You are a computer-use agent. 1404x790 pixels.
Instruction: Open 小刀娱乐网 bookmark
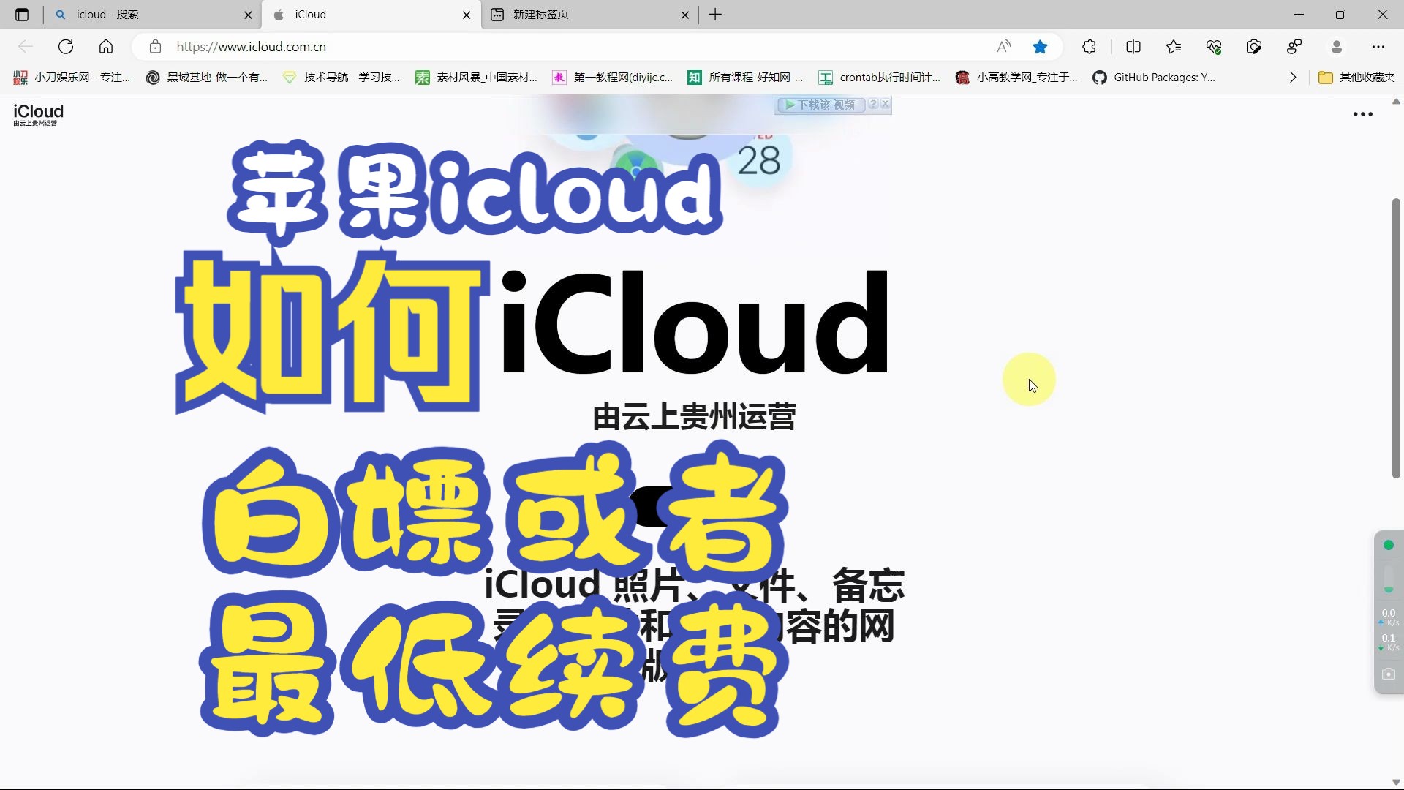click(x=72, y=78)
